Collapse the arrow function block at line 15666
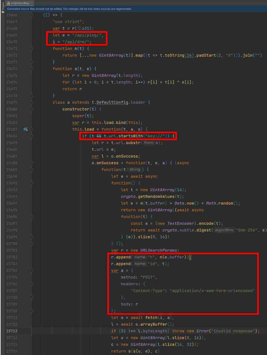 coord(32,15)
